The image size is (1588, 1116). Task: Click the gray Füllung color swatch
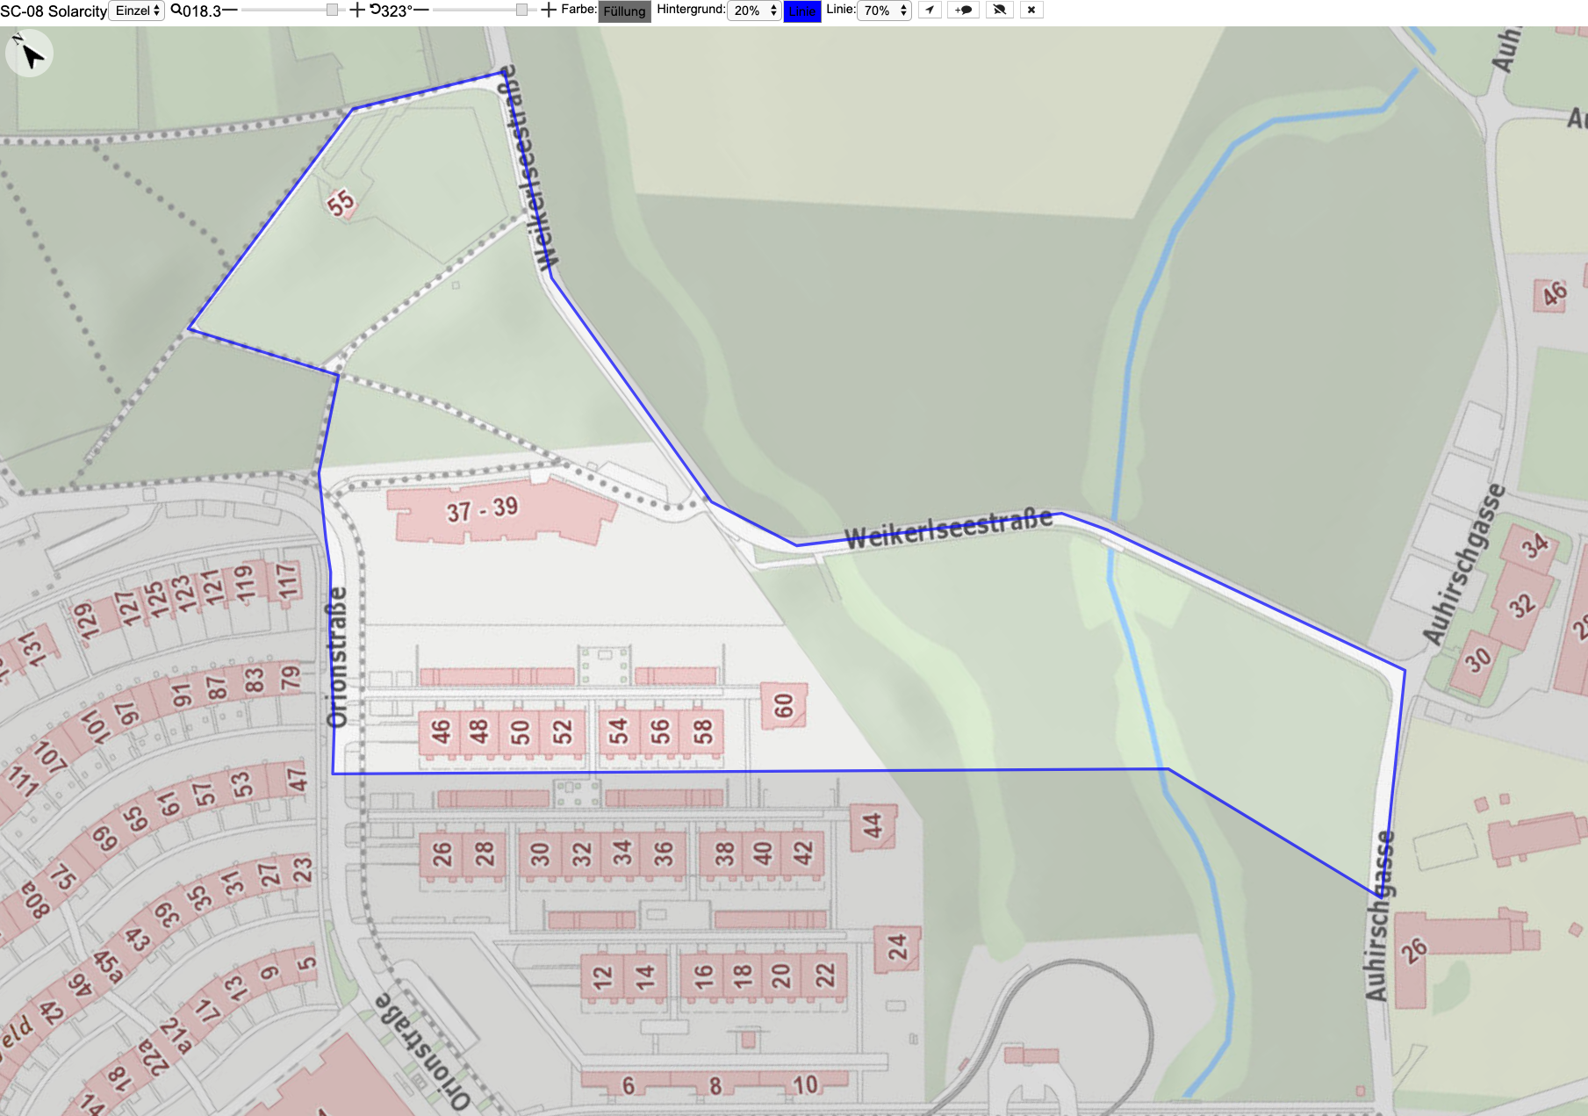point(624,11)
